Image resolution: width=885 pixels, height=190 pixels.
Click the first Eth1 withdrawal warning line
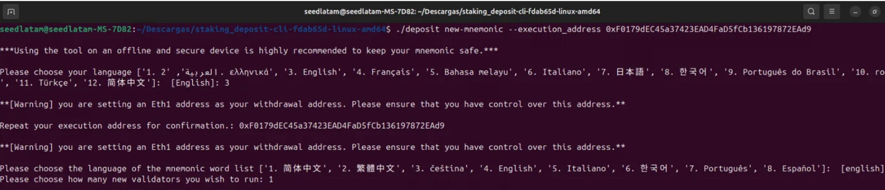[312, 105]
